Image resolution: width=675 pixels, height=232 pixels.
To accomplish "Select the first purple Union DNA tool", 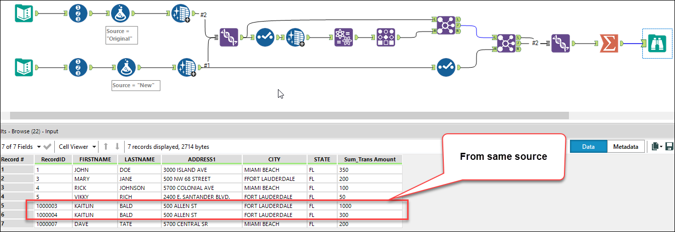I will (229, 37).
